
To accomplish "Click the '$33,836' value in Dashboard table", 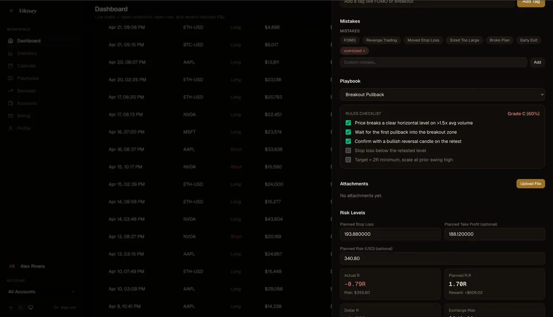I will (273, 149).
